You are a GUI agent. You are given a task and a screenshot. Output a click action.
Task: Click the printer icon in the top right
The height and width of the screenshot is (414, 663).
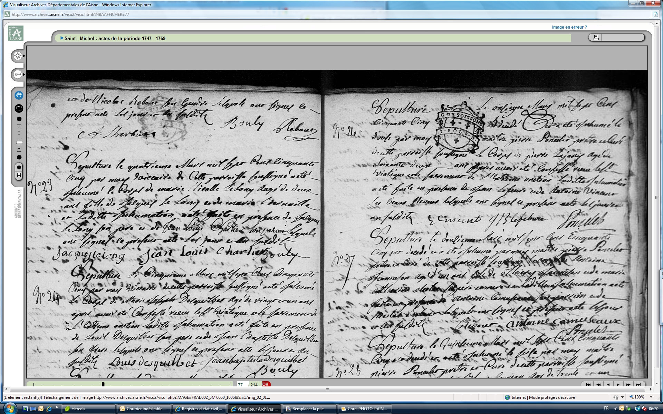coord(596,37)
